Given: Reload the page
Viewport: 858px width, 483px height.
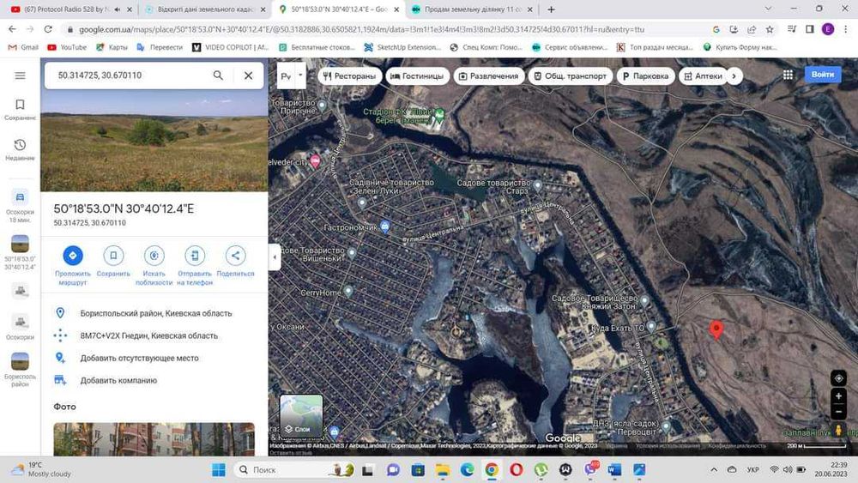Looking at the screenshot, I should click(48, 29).
